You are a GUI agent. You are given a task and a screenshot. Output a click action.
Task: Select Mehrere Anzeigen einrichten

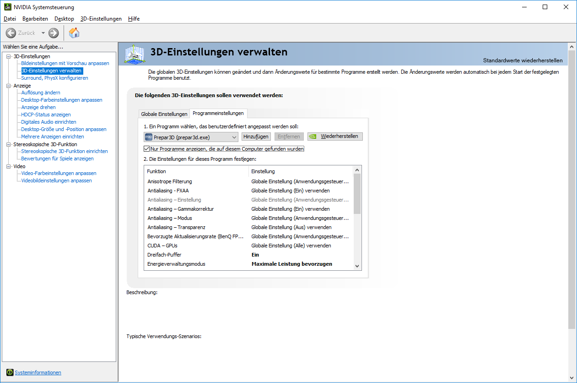(x=53, y=137)
